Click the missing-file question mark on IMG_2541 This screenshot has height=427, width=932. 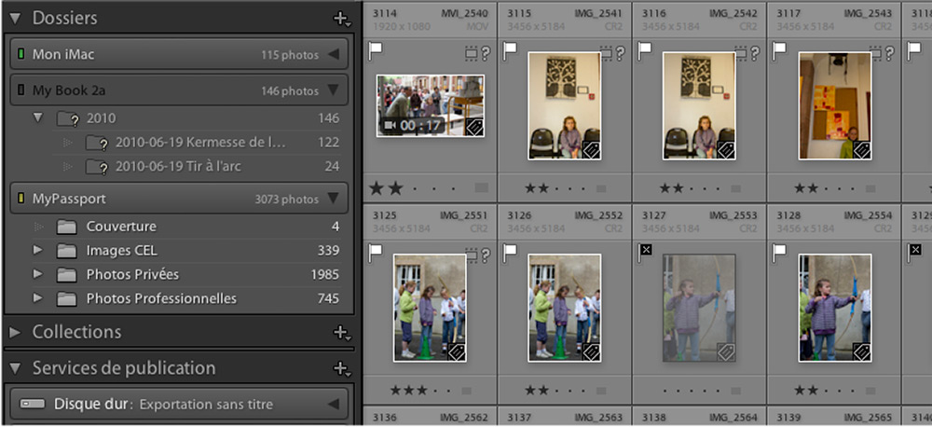tap(620, 54)
